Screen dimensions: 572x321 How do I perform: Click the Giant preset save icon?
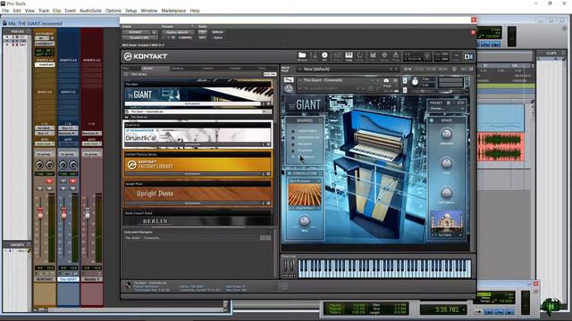[449, 103]
